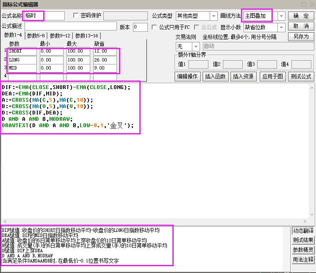
Task: Click the 参数精灵 button
Action: pyautogui.click(x=303, y=250)
